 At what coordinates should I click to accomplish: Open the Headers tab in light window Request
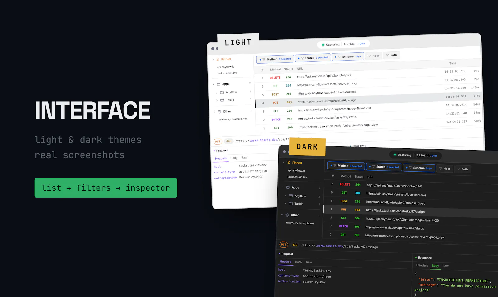pos(221,158)
